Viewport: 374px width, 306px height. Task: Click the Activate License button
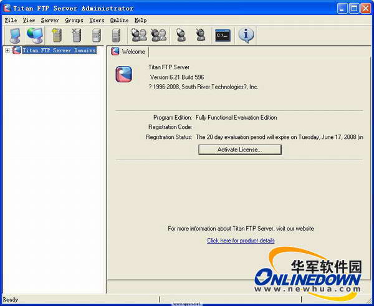[240, 150]
